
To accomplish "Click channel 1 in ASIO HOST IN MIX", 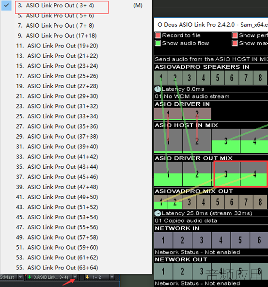I will 168,141.
